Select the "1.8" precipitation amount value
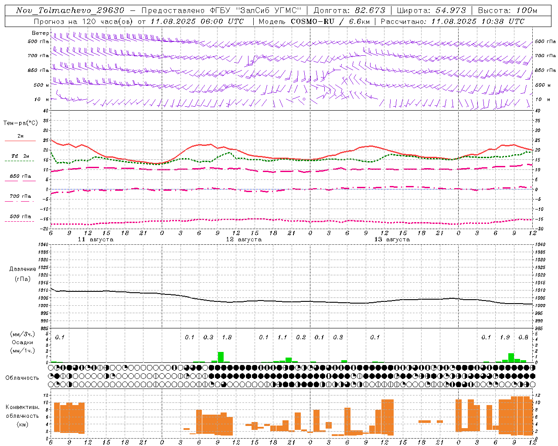558x446 pixels. click(227, 338)
